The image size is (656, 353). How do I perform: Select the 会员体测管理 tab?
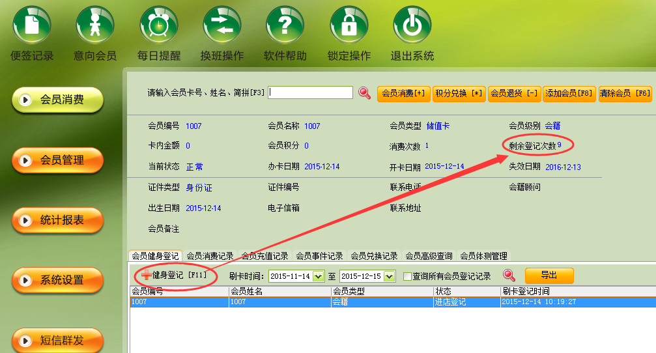[x=483, y=256]
